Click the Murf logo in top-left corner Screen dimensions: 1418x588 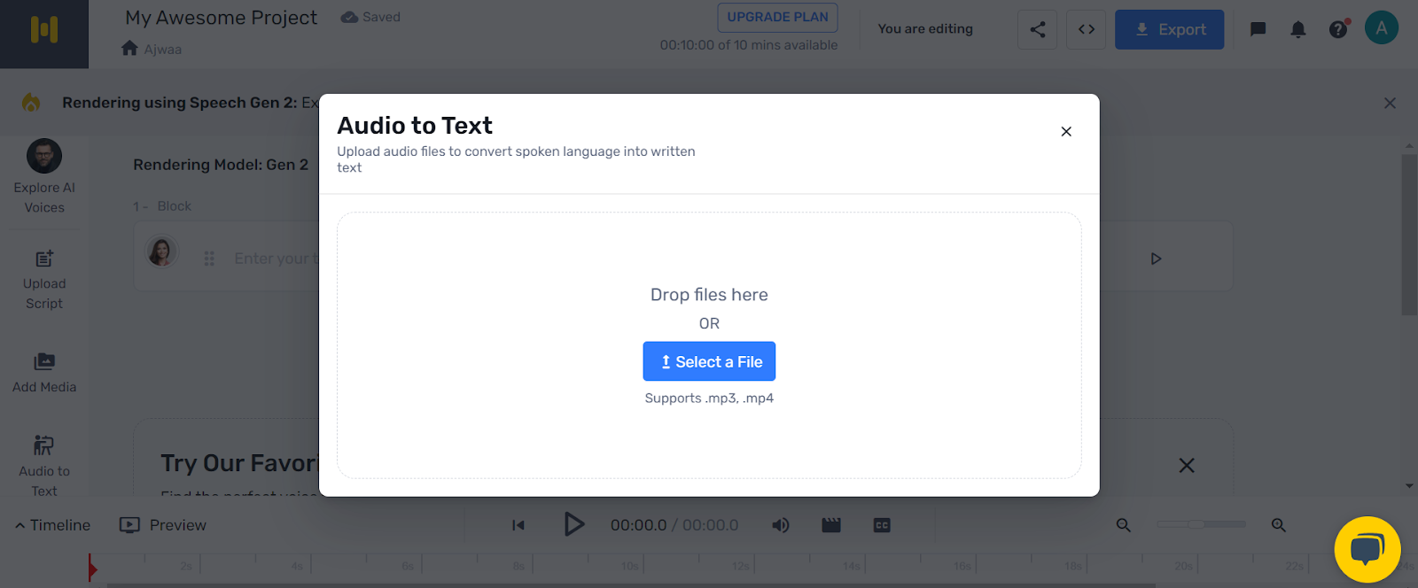click(44, 29)
